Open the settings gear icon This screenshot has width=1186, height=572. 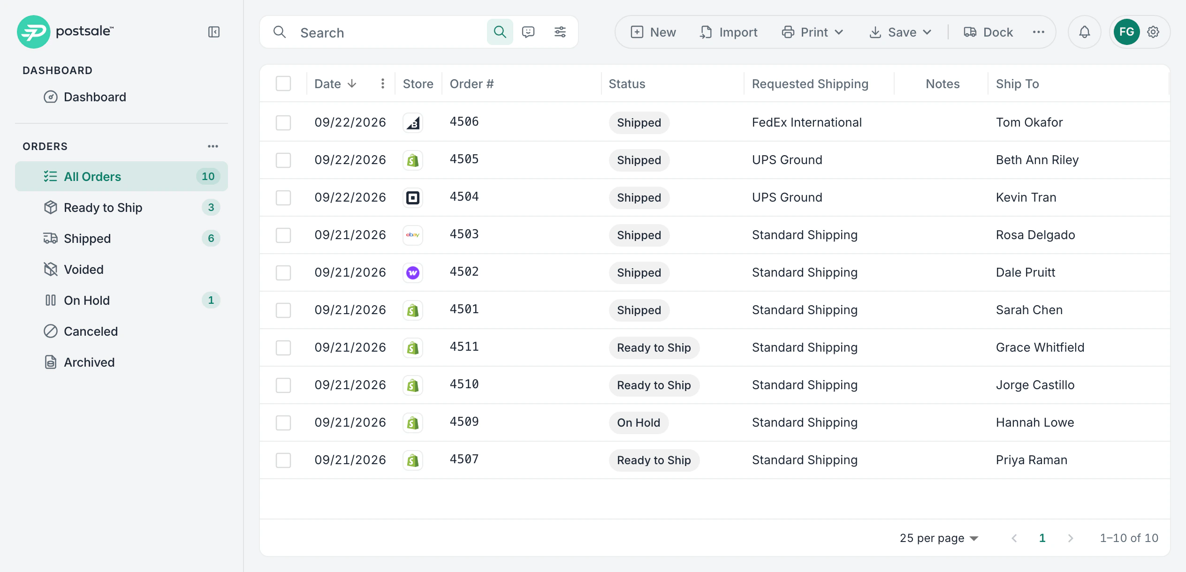(x=1153, y=32)
